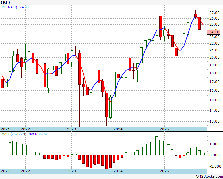Click the tallest green MACD bar before 2025
The height and width of the screenshot is (179, 223).
click(x=157, y=146)
